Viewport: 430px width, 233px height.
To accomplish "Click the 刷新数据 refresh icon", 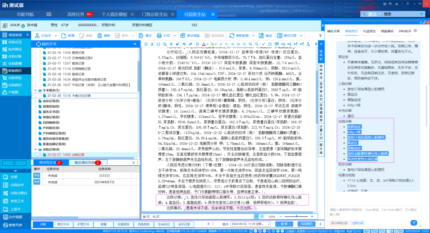I will (x=232, y=36).
